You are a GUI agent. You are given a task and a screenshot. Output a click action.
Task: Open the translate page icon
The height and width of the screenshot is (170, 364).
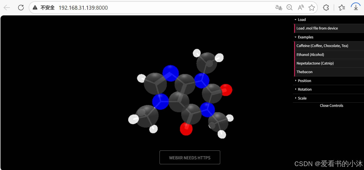tap(279, 8)
